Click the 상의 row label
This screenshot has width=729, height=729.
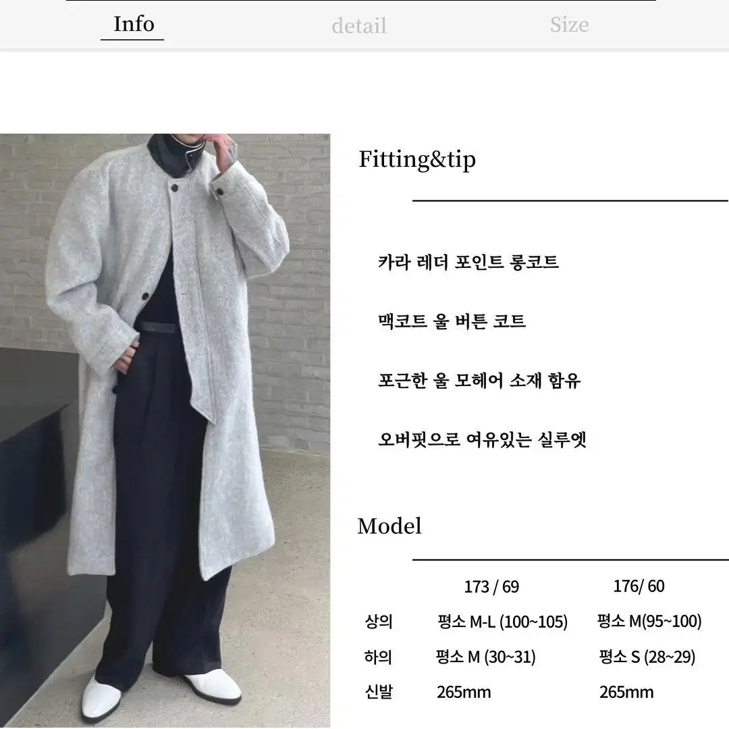click(379, 622)
